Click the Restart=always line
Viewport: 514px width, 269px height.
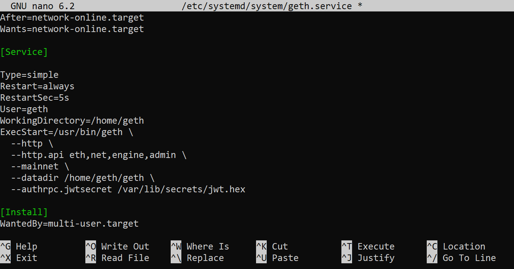click(x=37, y=86)
